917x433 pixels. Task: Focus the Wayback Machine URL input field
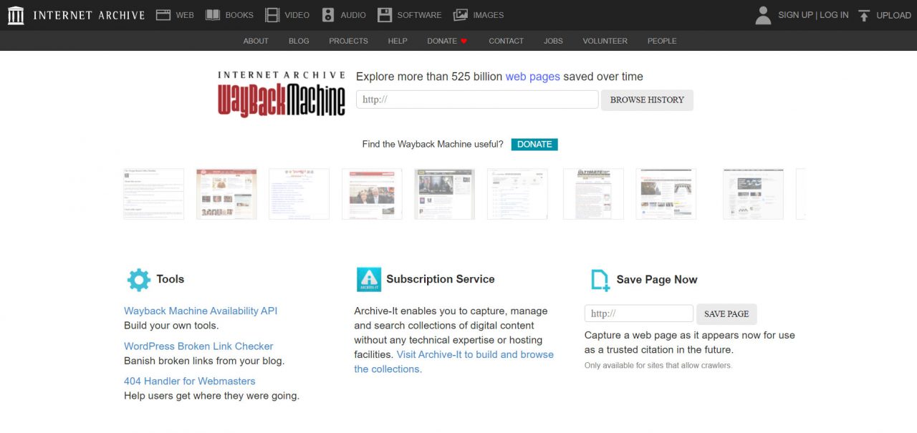477,99
